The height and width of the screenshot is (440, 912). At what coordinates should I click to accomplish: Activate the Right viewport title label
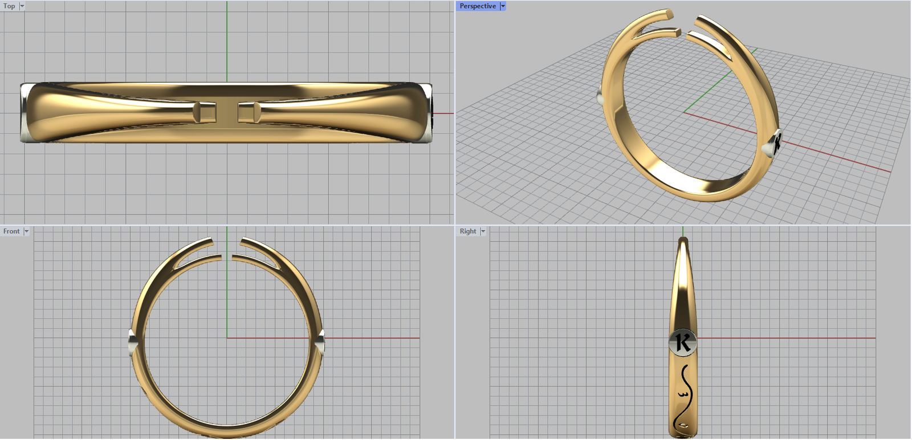467,231
